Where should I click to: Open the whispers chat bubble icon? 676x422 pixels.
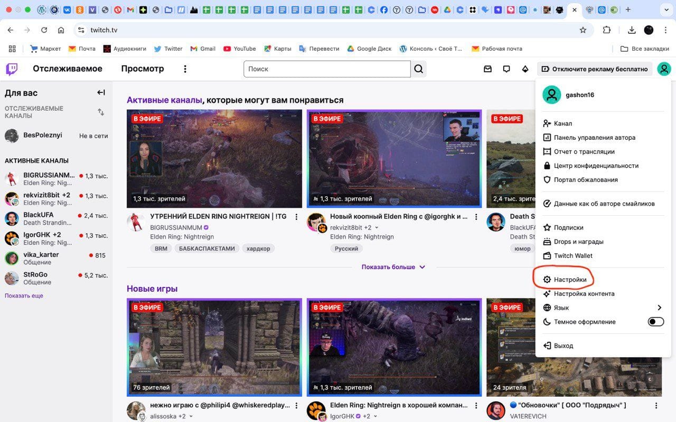point(506,69)
